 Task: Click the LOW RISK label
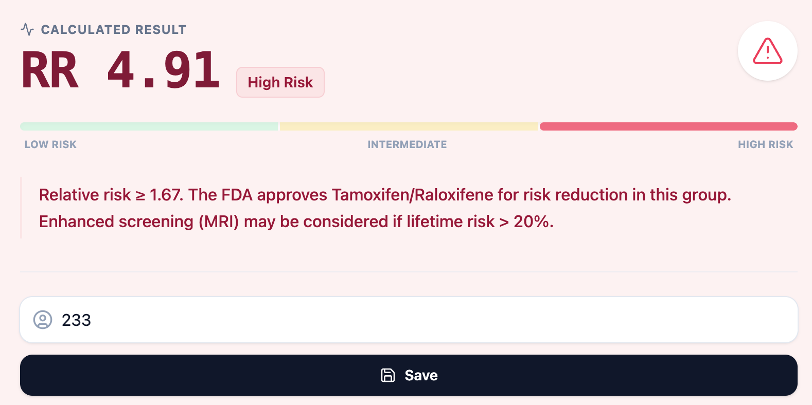click(x=50, y=144)
